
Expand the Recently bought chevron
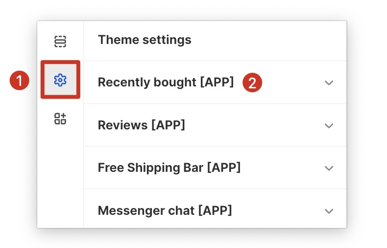pos(329,83)
